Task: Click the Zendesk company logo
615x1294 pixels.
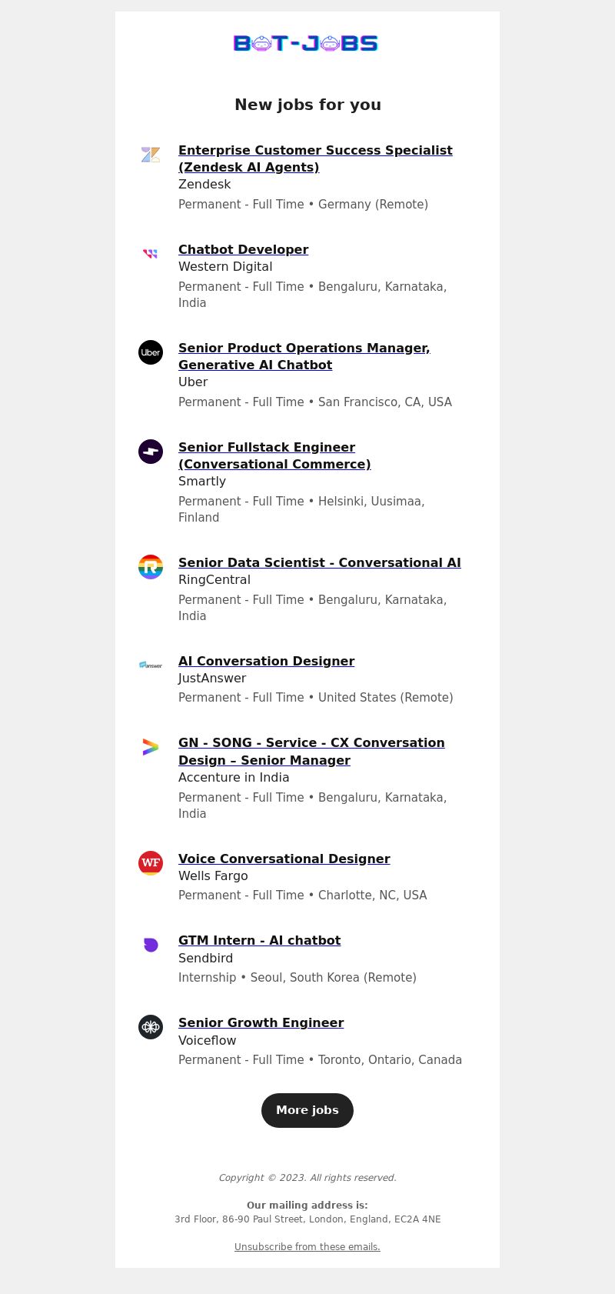Action: point(151,155)
